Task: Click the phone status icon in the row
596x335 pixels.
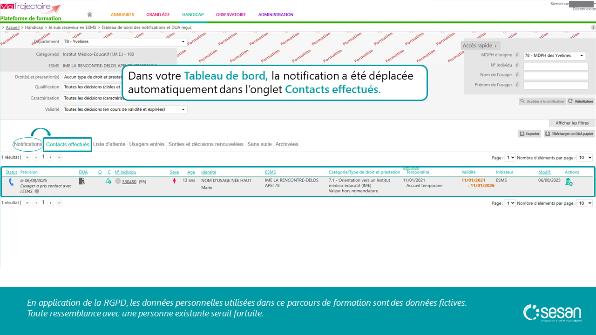Action: (x=11, y=182)
